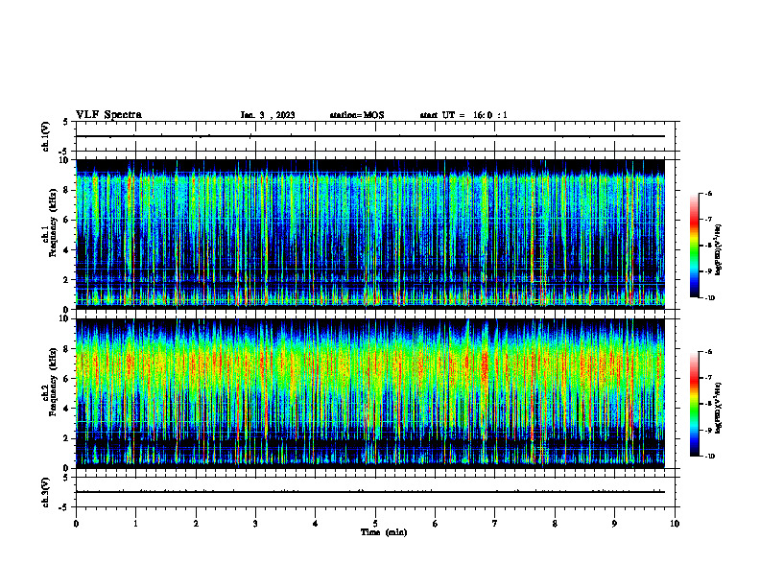Click the ch.3 waveform trace in the bottom strip

pyautogui.click(x=370, y=492)
